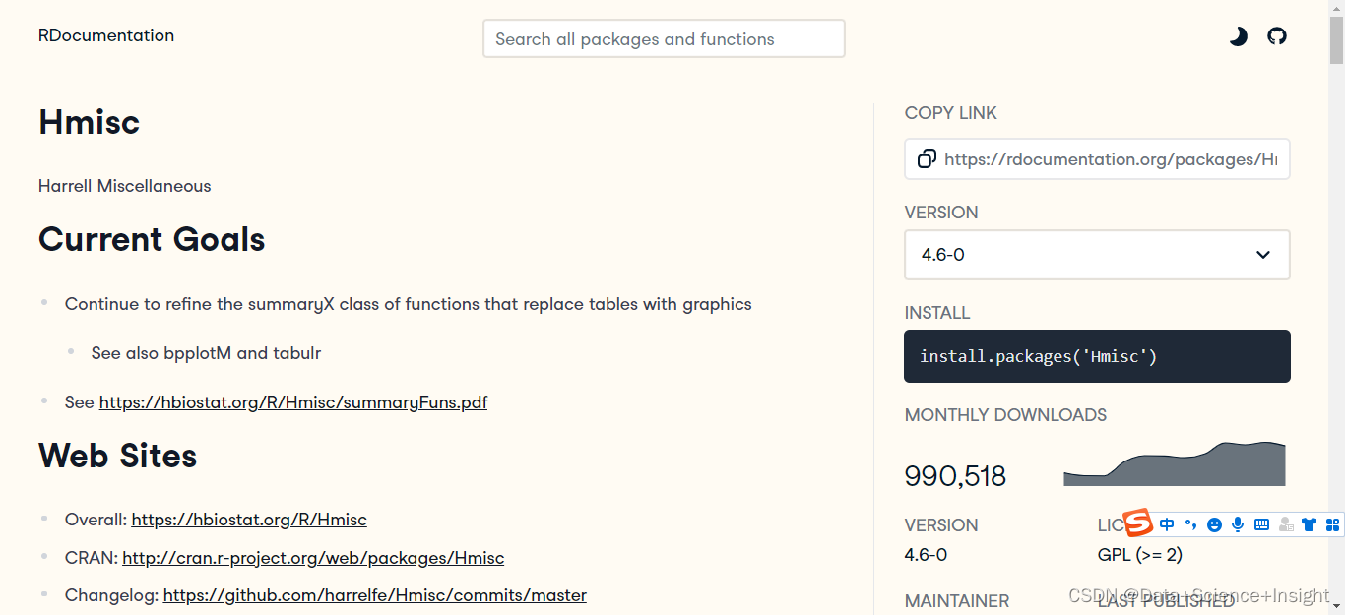
Task: Click the copy link icon
Action: pos(927,159)
